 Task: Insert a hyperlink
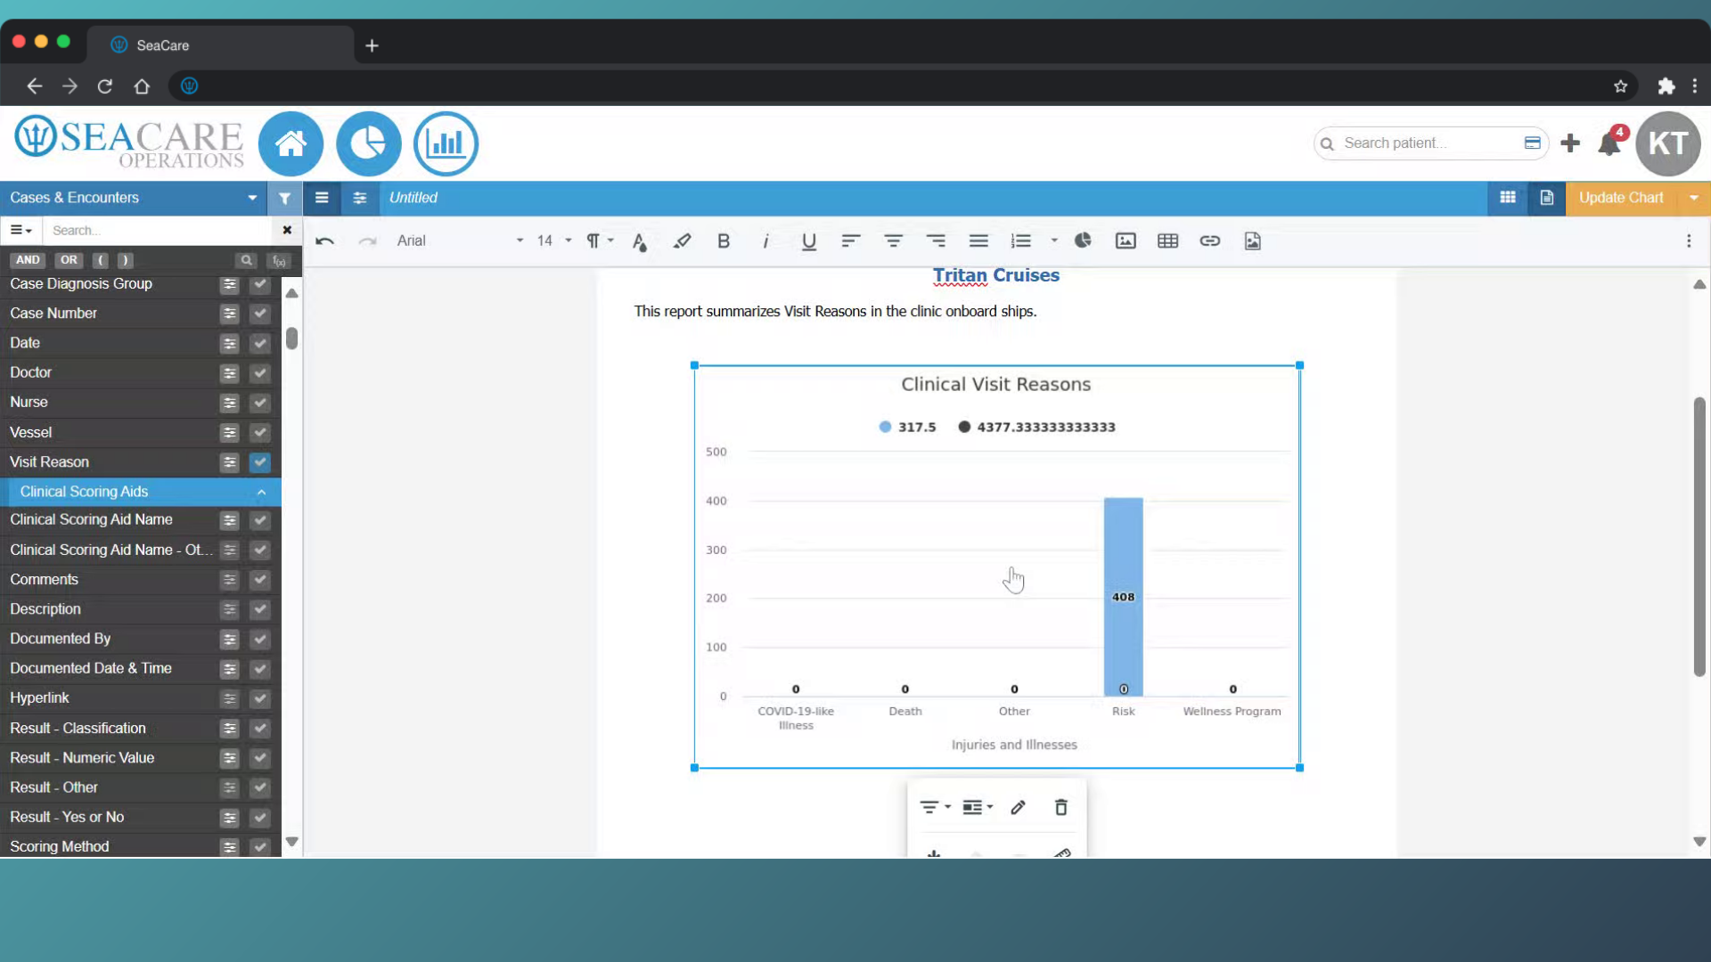tap(1209, 241)
